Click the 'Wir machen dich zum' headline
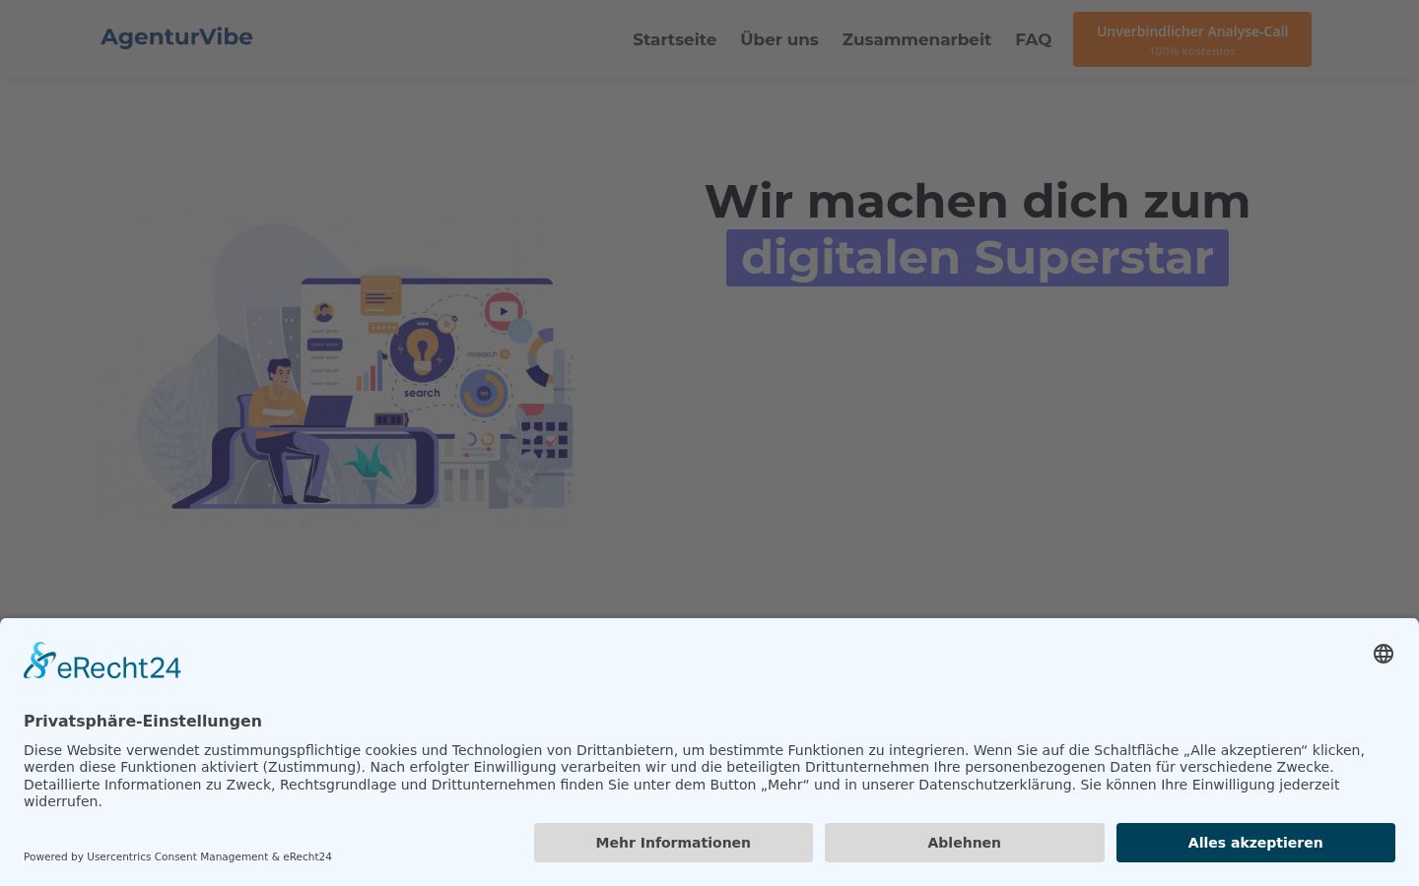The height and width of the screenshot is (886, 1419). click(978, 201)
